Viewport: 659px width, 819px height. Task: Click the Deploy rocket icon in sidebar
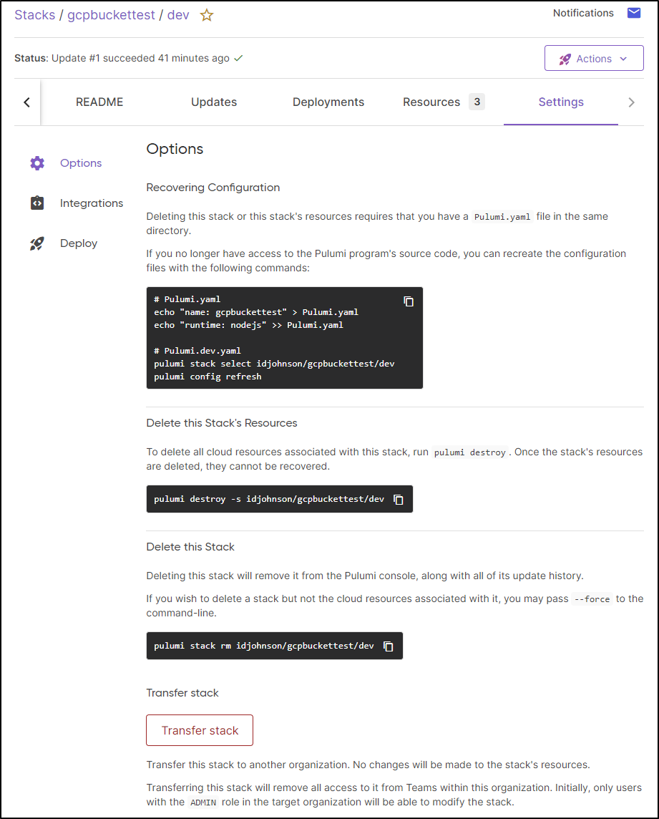pyautogui.click(x=37, y=243)
